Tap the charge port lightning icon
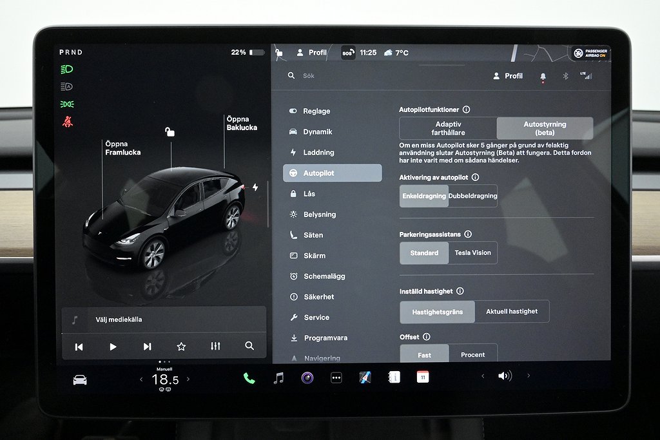This screenshot has height=440, width=660. coord(255,187)
